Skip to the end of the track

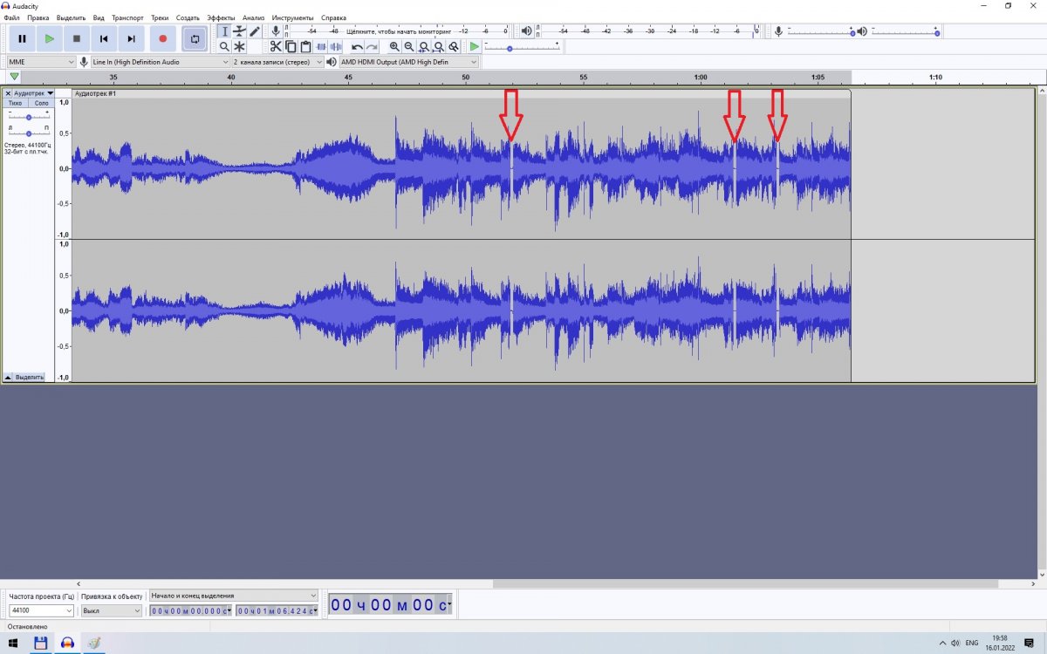pyautogui.click(x=130, y=38)
